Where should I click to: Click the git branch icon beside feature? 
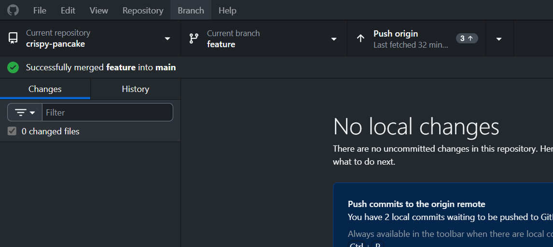pyautogui.click(x=194, y=39)
